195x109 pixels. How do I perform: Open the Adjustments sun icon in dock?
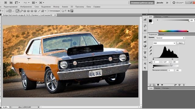[145, 37]
